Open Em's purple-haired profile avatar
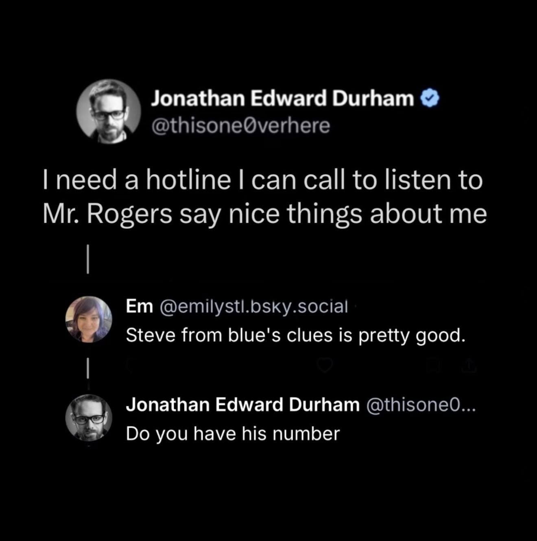537x541 pixels. [89, 319]
